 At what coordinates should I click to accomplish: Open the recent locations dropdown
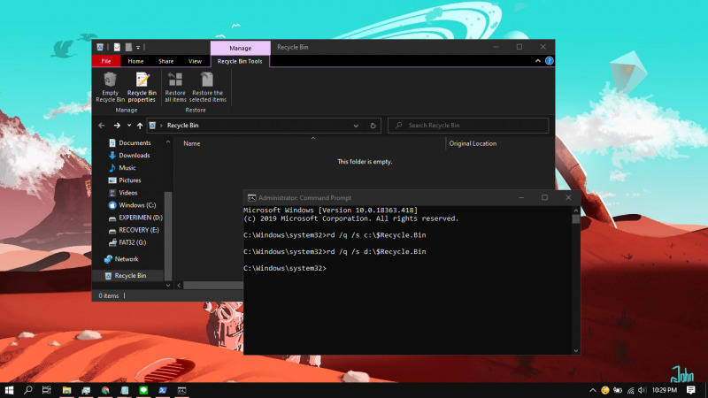[129, 126]
